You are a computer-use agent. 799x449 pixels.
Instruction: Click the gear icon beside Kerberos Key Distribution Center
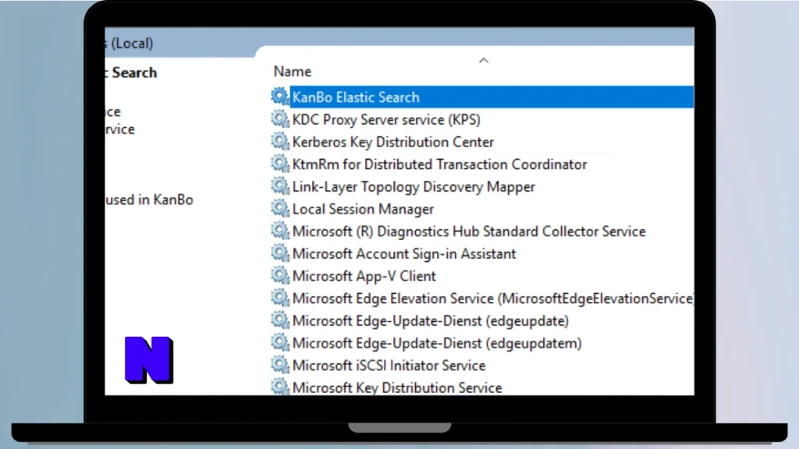coord(280,141)
